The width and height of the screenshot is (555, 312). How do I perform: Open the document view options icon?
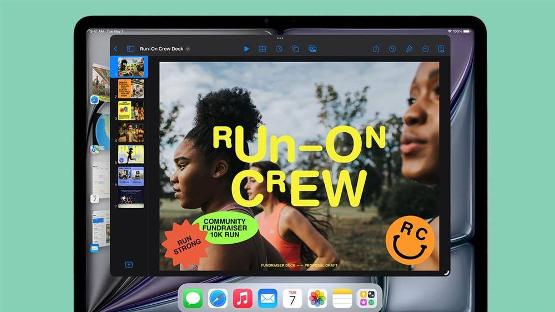(x=441, y=49)
